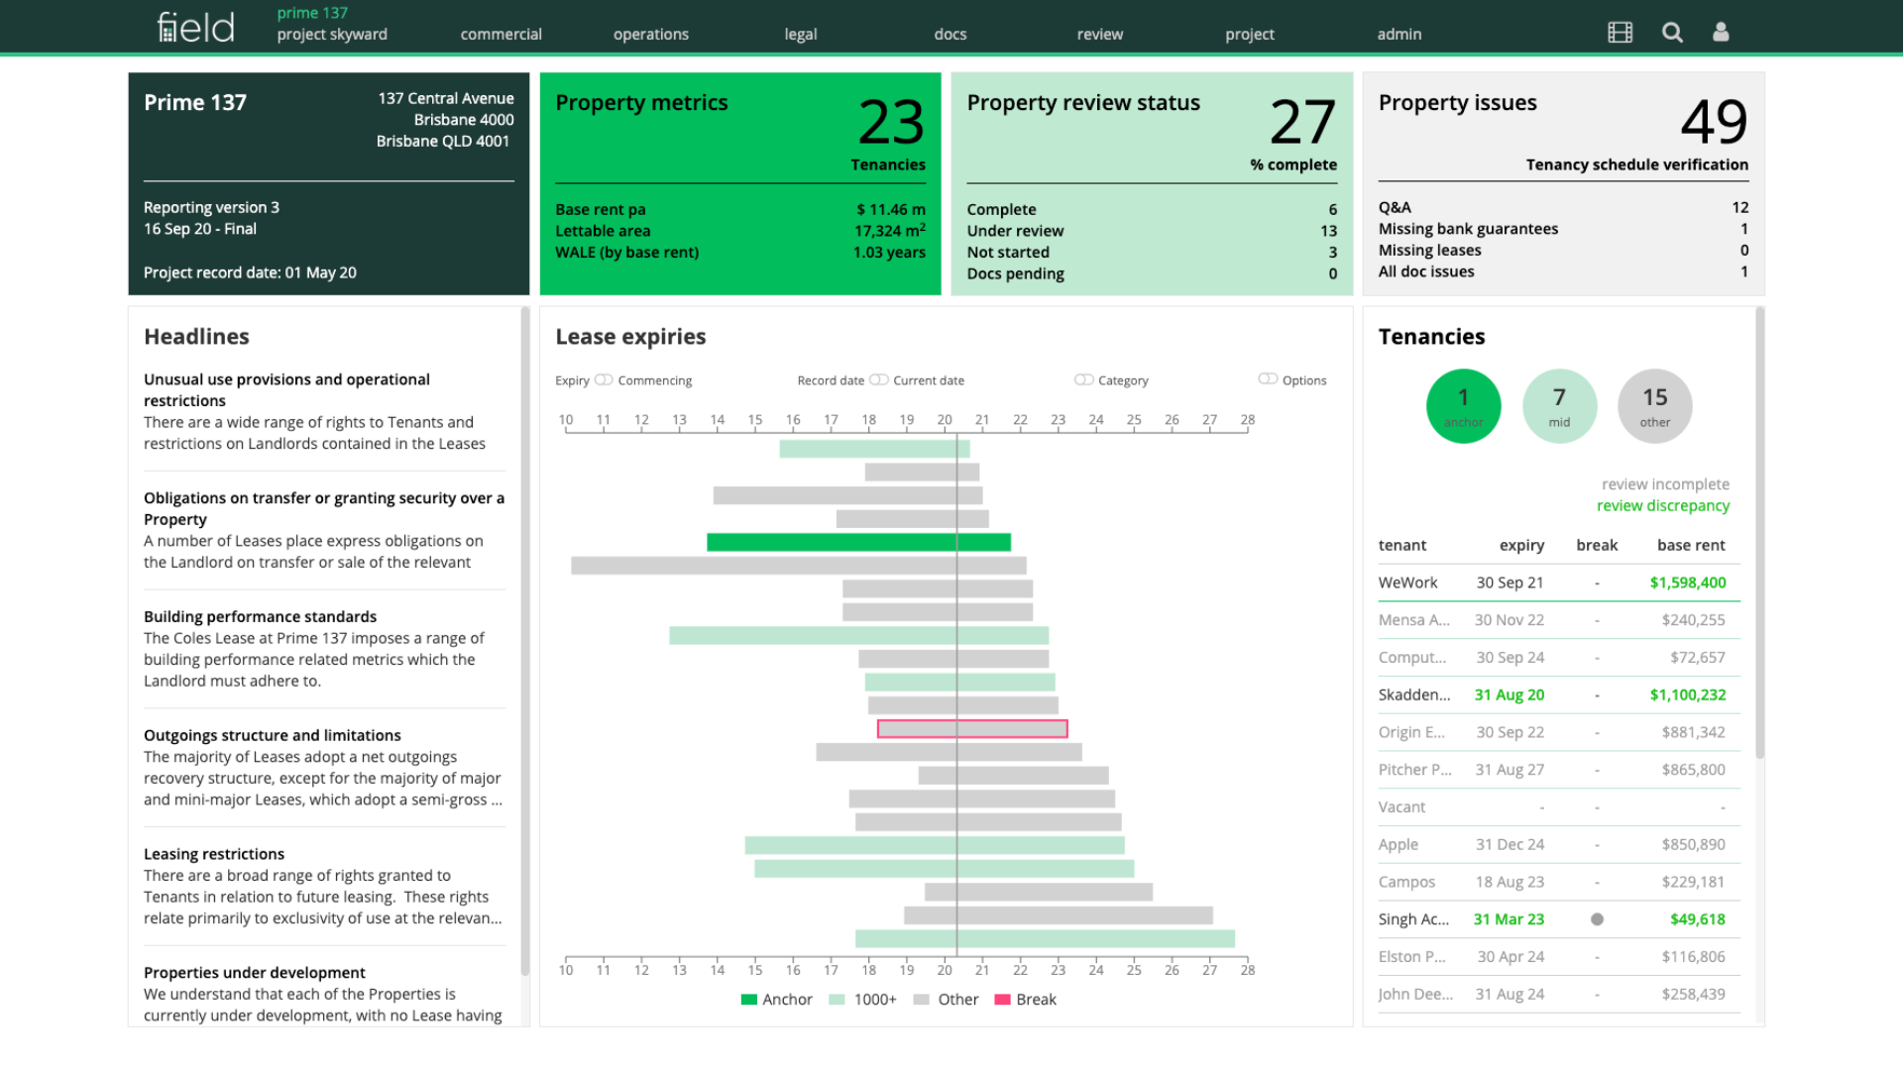This screenshot has height=1070, width=1903.
Task: Select the Vacant tenancy row
Action: coord(1558,807)
